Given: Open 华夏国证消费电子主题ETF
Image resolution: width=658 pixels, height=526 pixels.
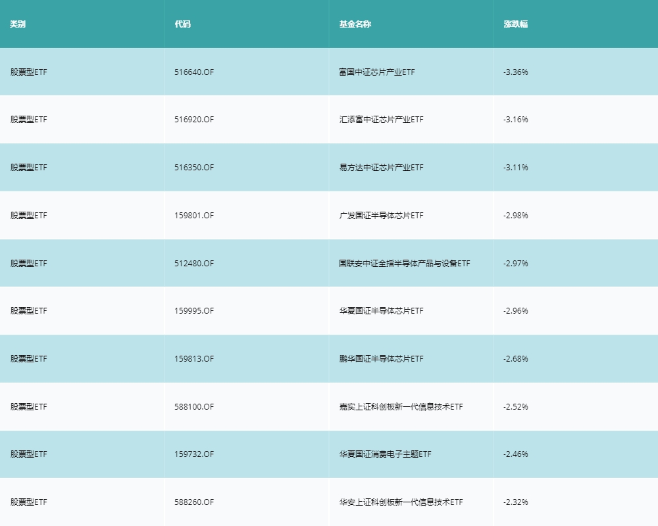Looking at the screenshot, I should [385, 454].
